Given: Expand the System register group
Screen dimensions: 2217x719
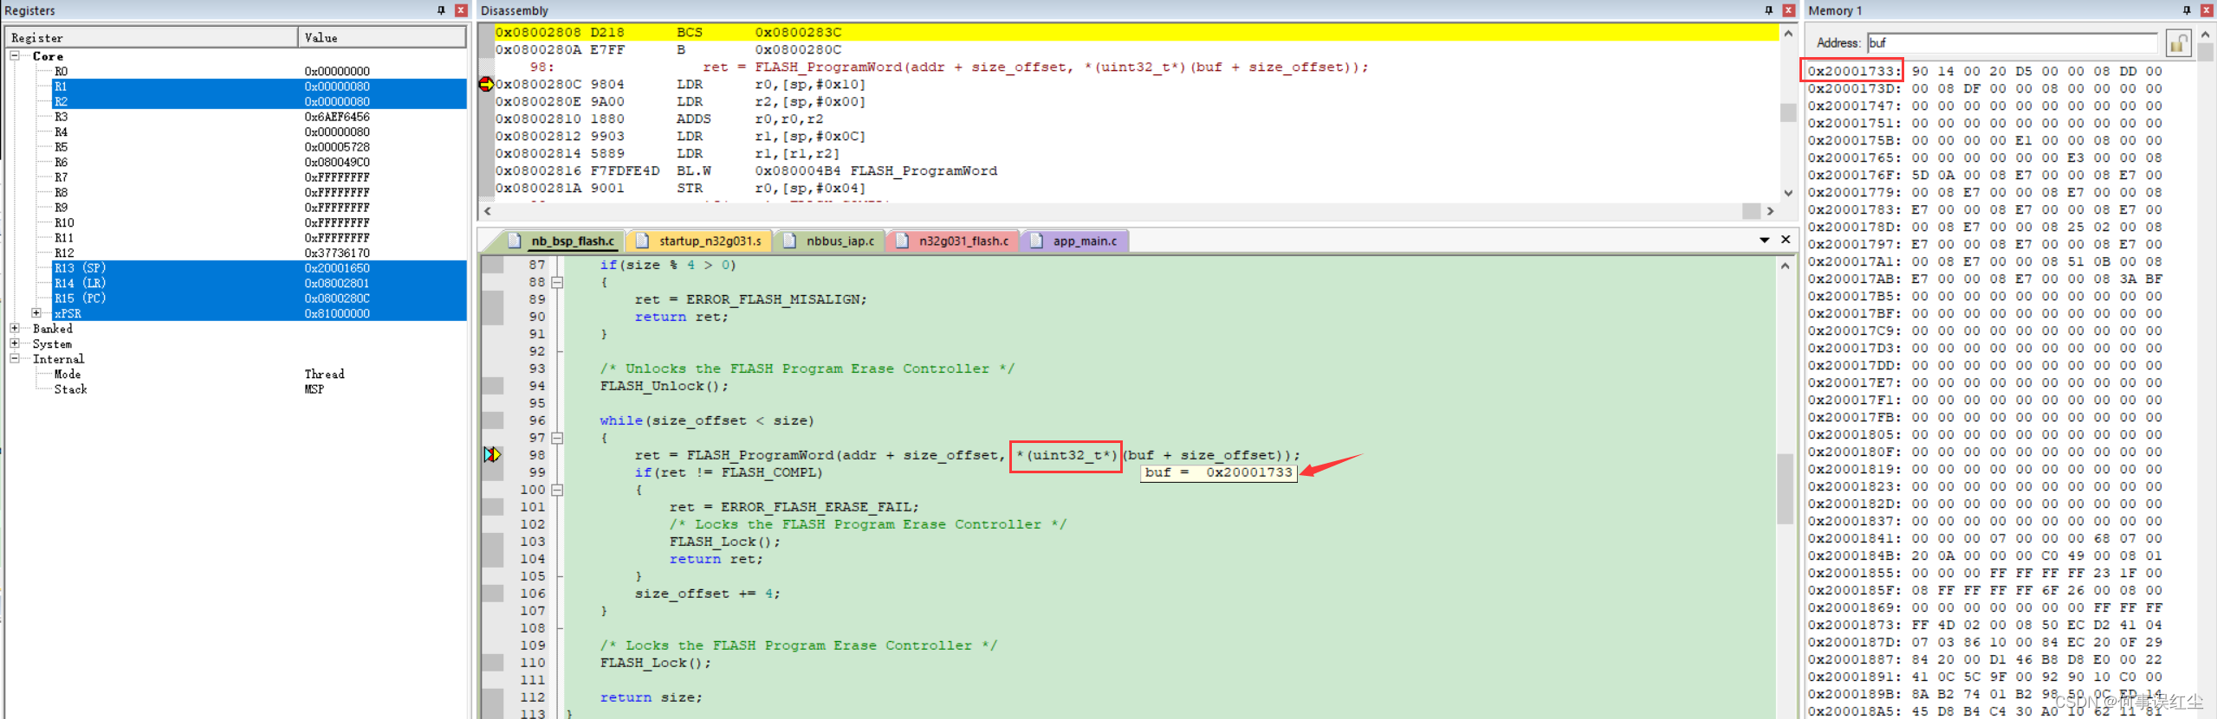Looking at the screenshot, I should pos(15,343).
